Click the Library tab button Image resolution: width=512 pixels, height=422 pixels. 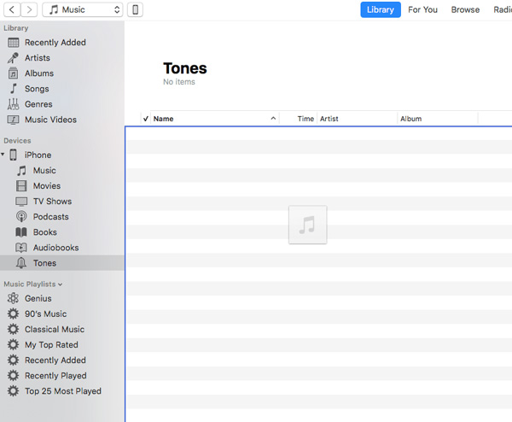tap(380, 10)
